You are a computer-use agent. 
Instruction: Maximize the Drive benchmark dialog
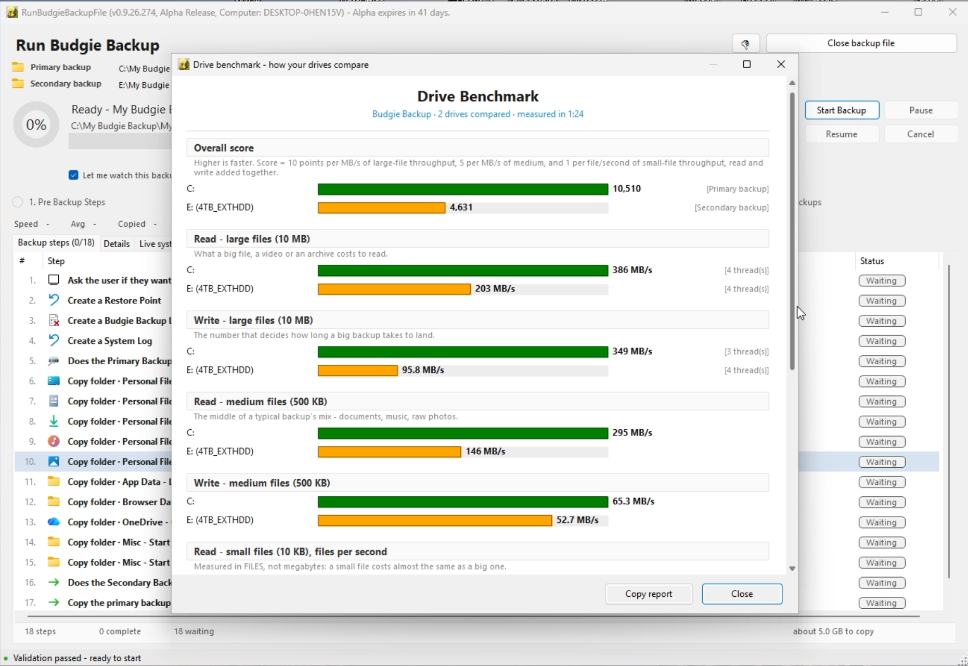coord(747,65)
